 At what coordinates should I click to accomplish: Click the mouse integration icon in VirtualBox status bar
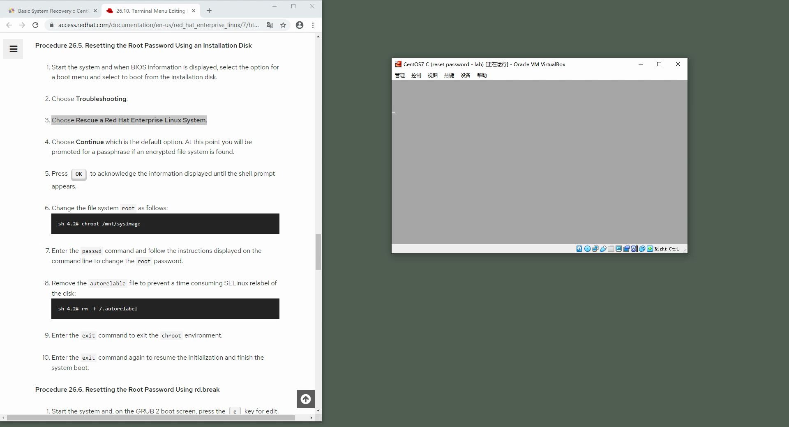coord(642,249)
